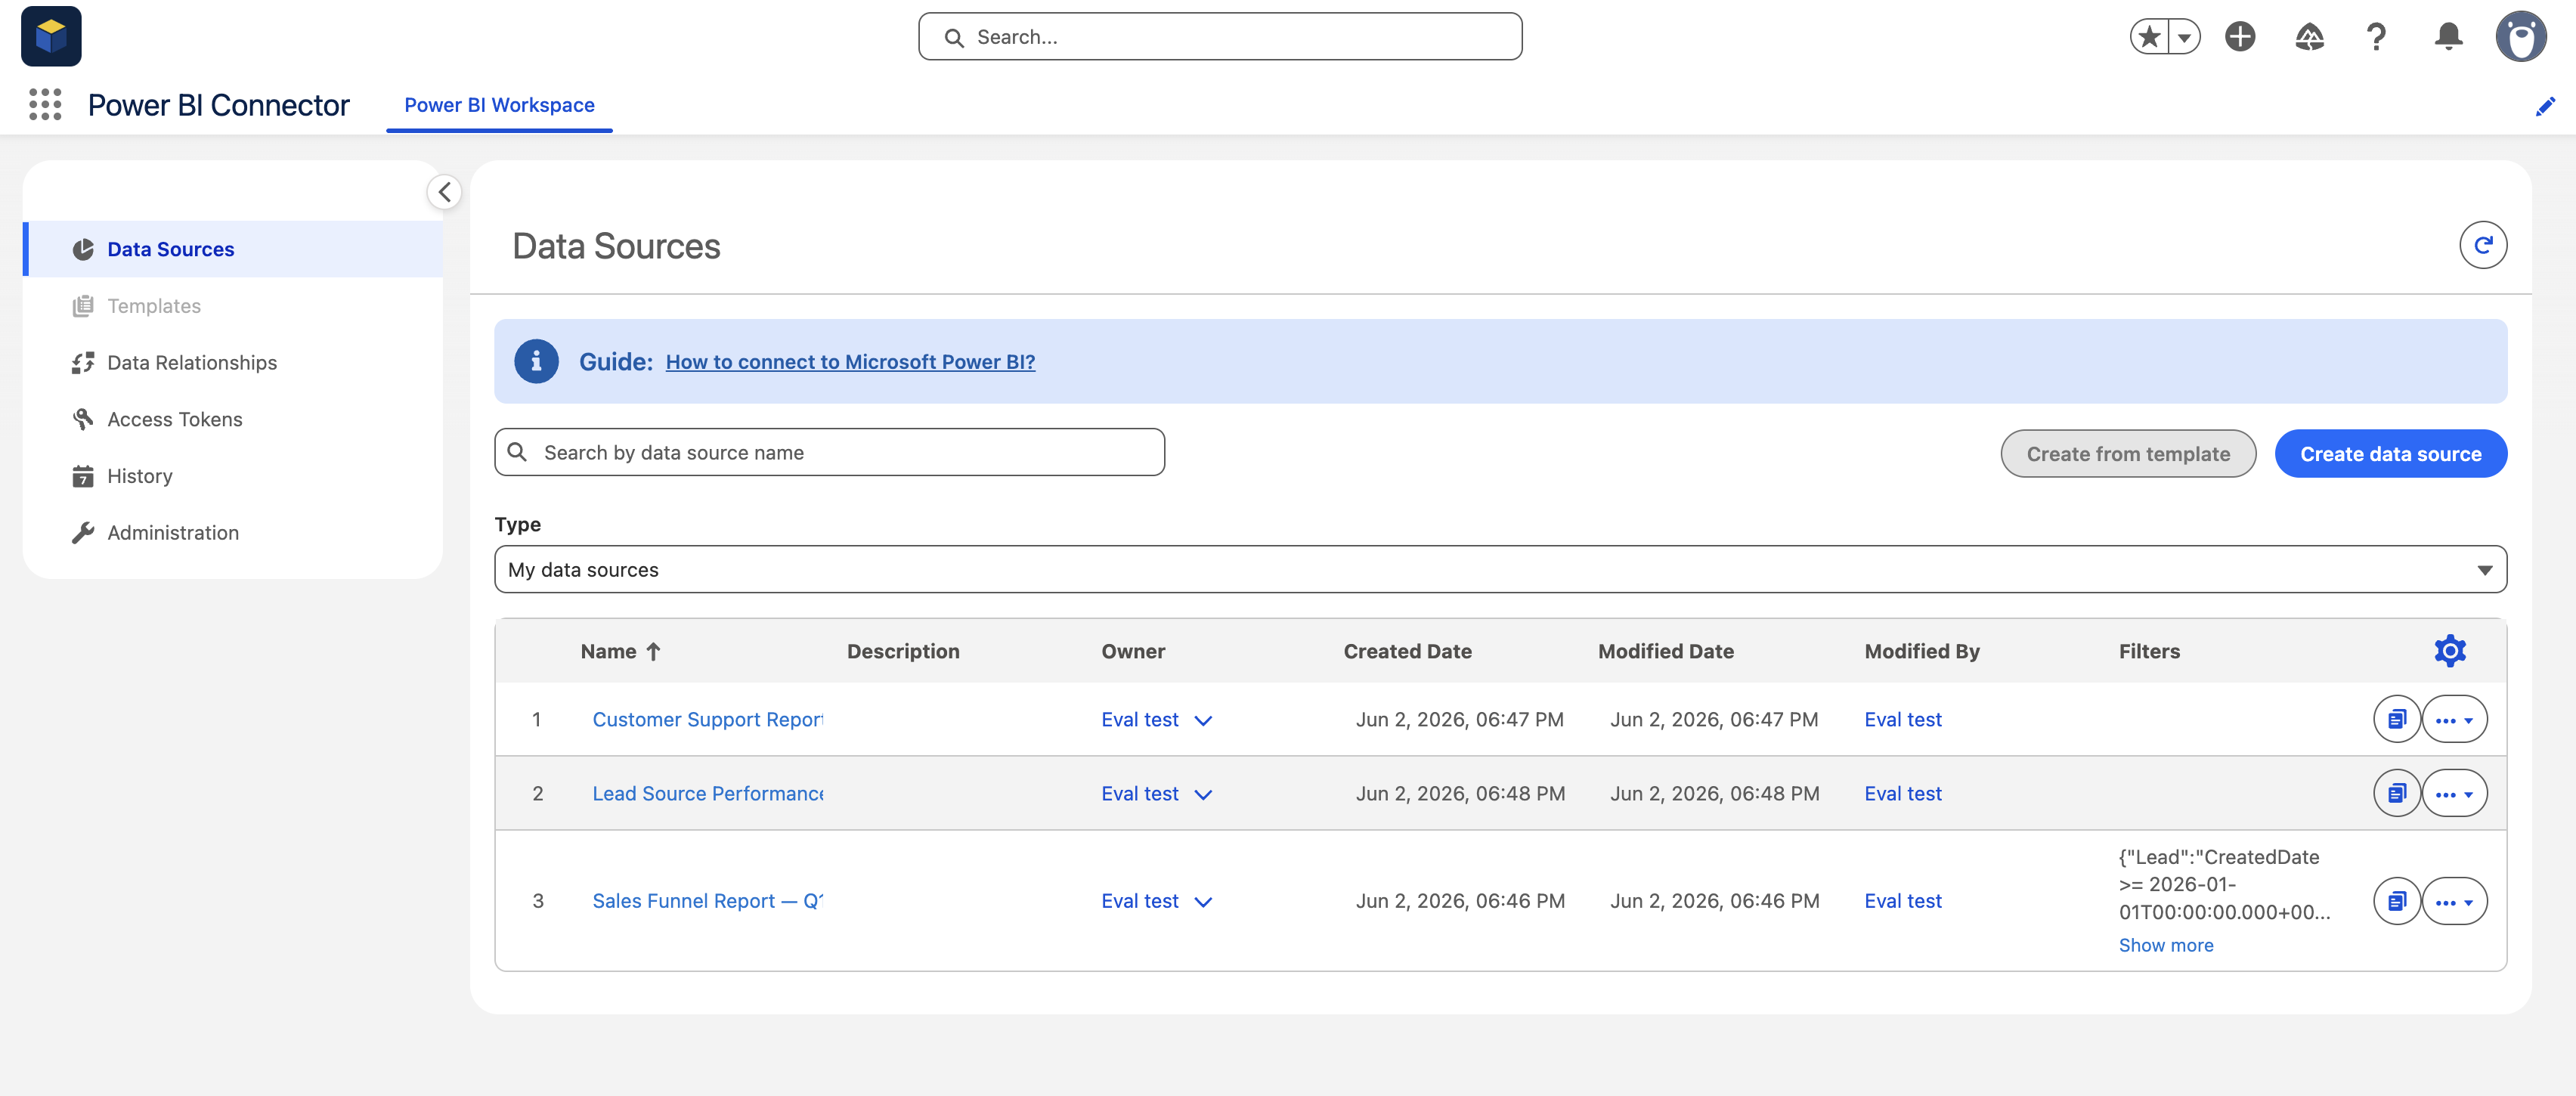Viewport: 2576px width, 1096px height.
Task: Open the Lead Source Performance link
Action: [707, 793]
